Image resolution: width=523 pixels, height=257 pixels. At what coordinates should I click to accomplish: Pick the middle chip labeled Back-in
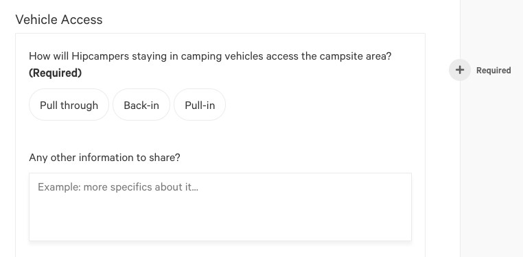click(141, 105)
